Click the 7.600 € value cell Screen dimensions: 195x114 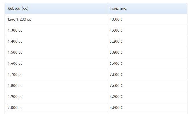point(147,85)
